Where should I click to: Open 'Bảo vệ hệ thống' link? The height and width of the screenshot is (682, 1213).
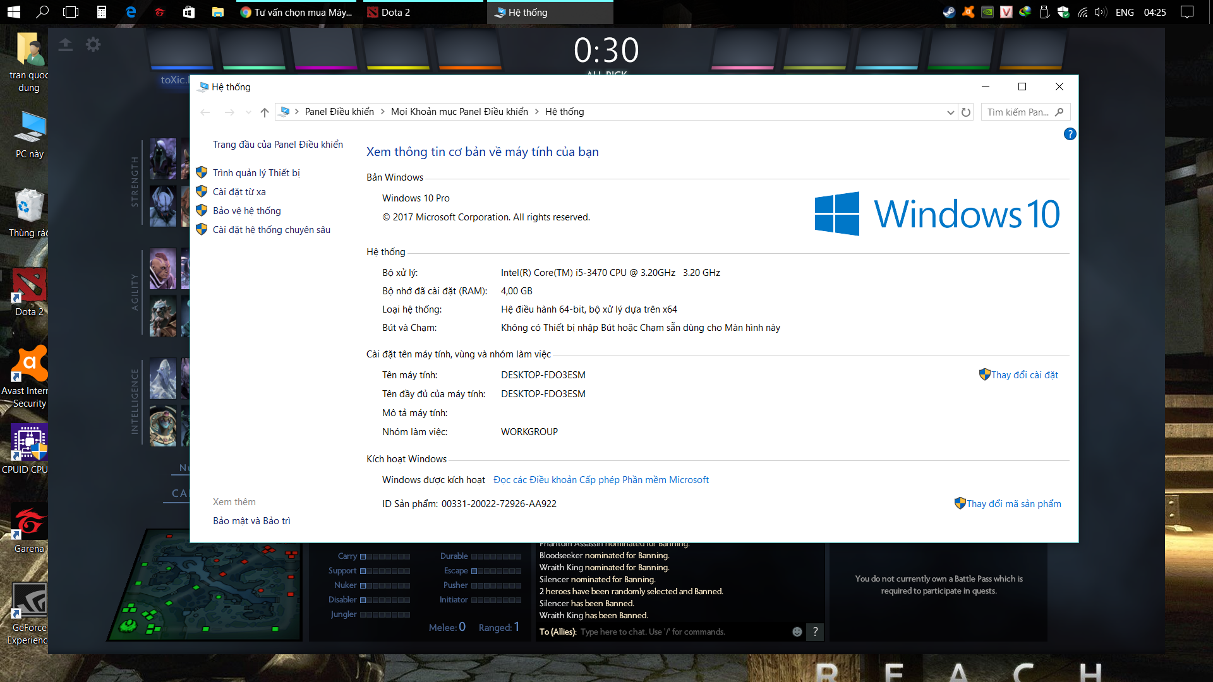(246, 211)
